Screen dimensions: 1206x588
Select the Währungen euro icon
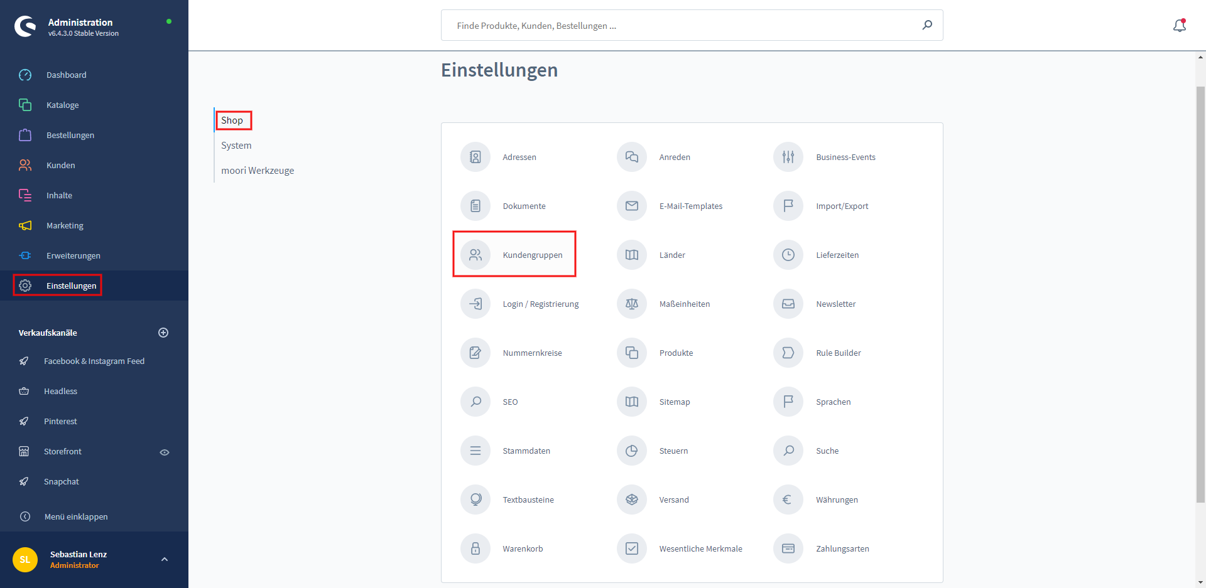(x=788, y=500)
